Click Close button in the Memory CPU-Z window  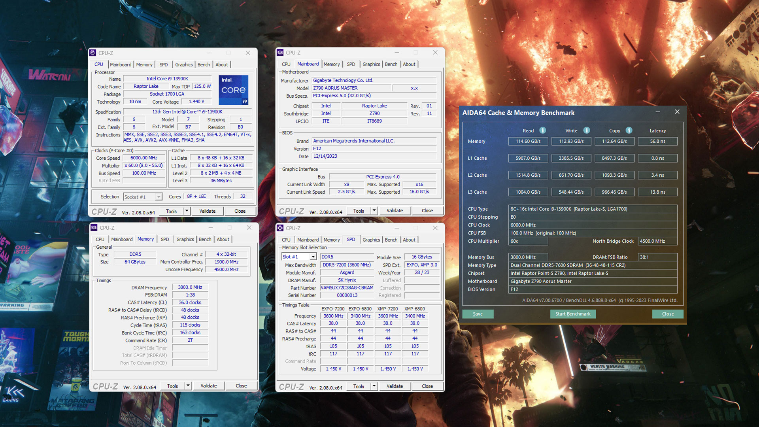tap(241, 386)
